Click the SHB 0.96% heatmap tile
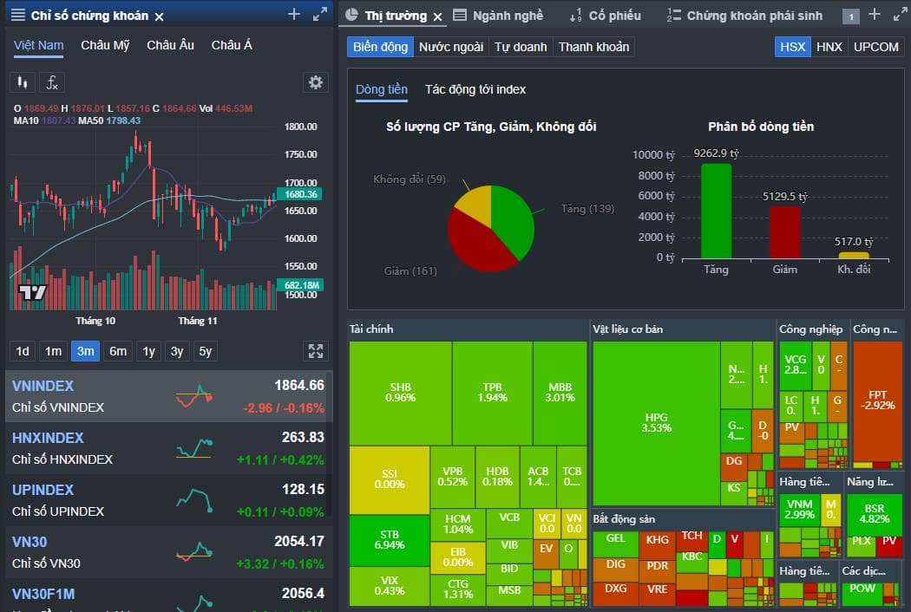 (x=400, y=393)
